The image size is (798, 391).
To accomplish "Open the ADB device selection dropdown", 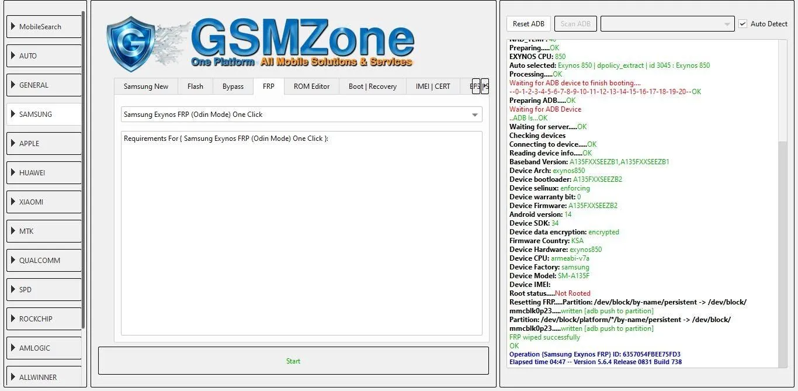I will point(667,24).
